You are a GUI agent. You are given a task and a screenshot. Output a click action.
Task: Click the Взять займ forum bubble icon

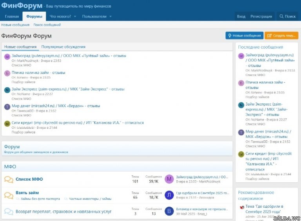click(x=9, y=196)
